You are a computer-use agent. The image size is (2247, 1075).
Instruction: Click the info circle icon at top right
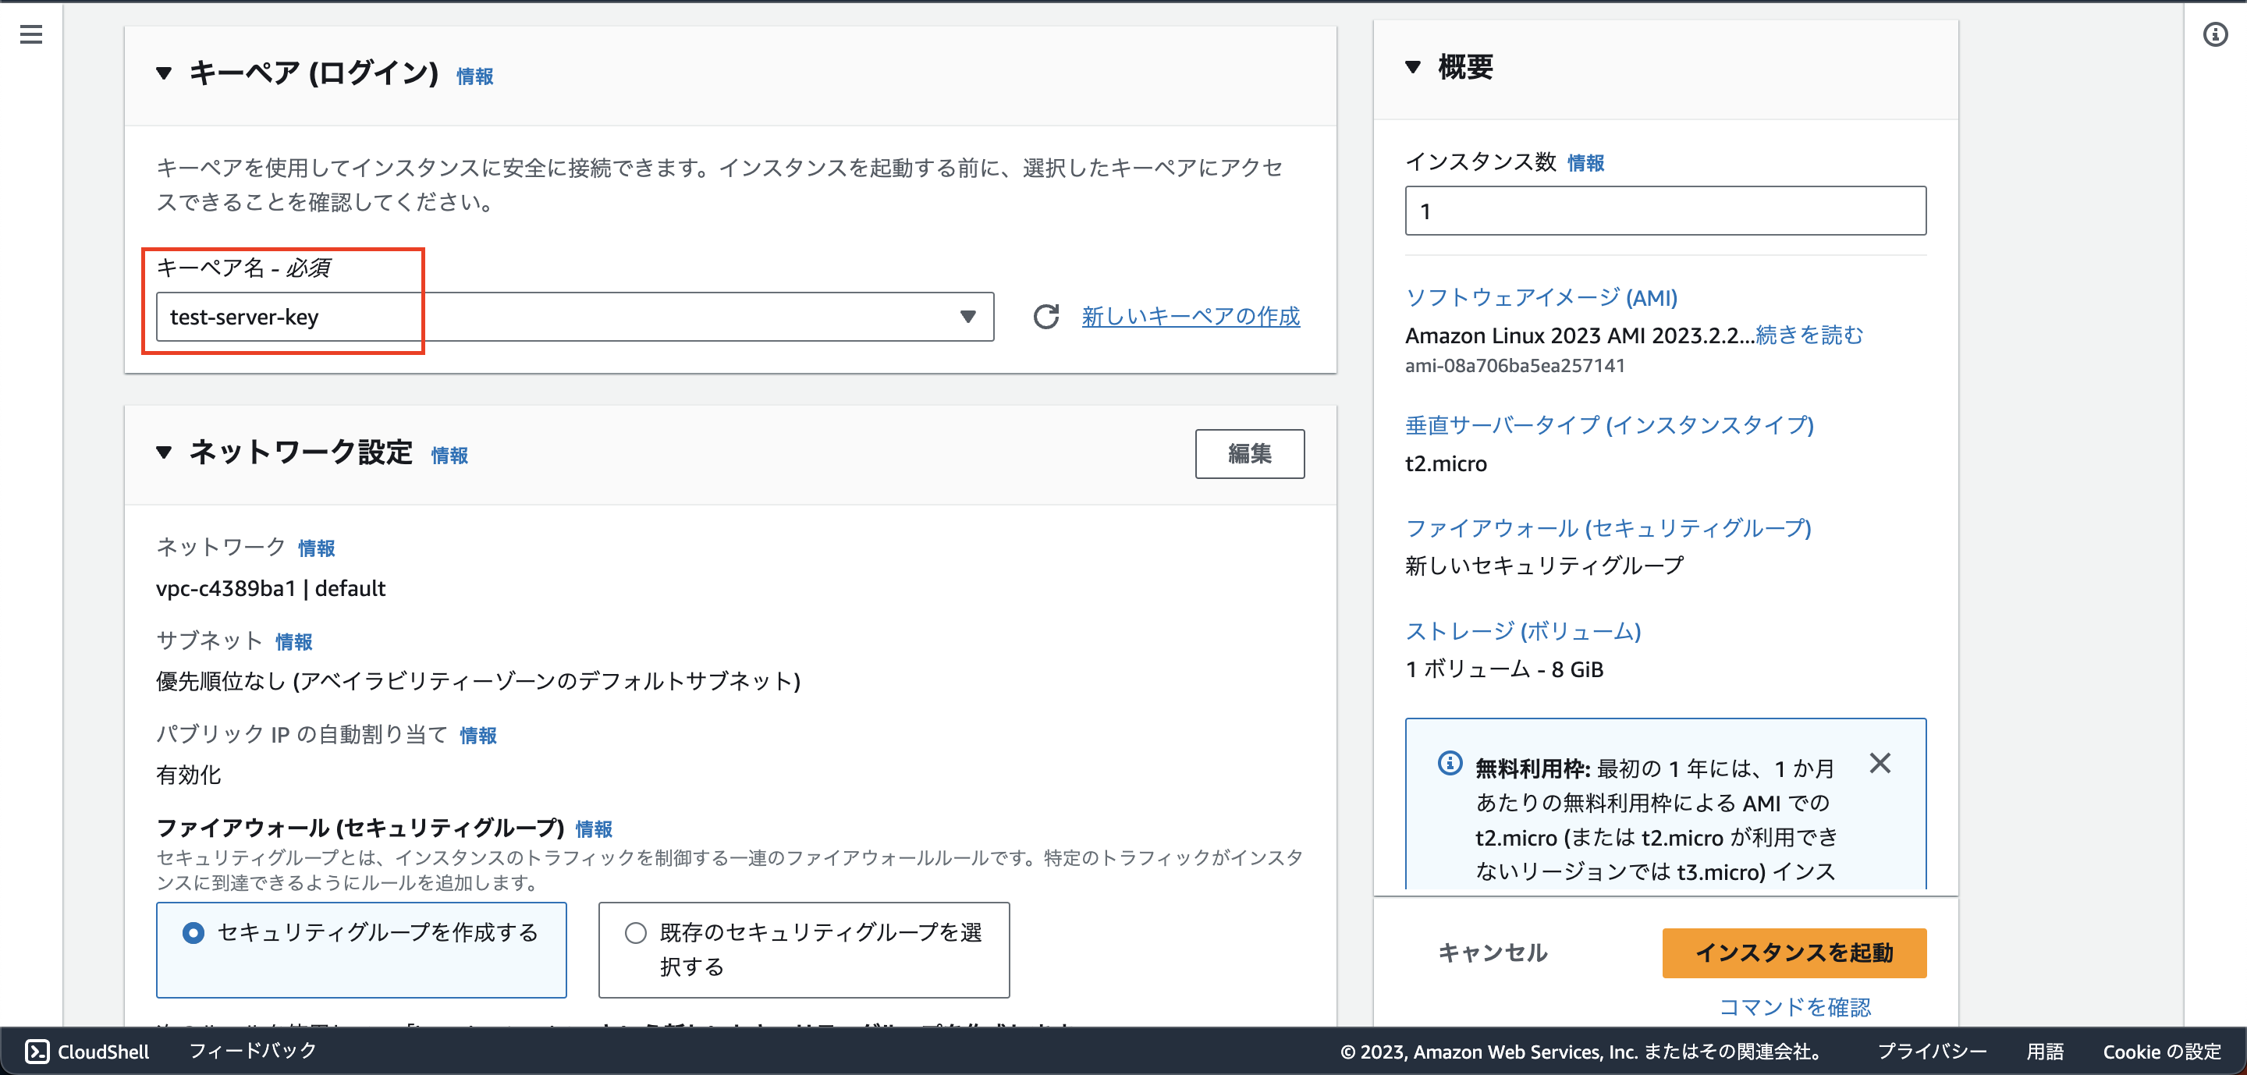click(2215, 34)
